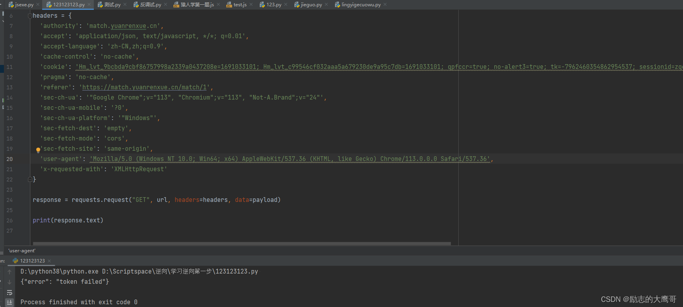The image size is (683, 307).
Task: Click the 'user-agent' breadcrumb
Action: (22, 251)
